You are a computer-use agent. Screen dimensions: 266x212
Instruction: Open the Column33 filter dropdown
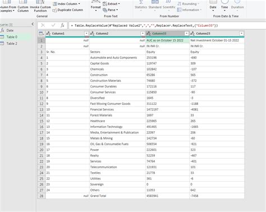[x=186, y=34]
